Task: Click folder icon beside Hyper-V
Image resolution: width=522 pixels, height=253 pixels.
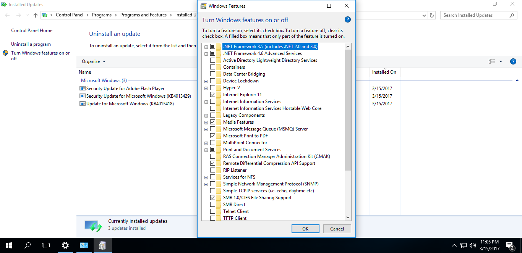Action: click(218, 88)
